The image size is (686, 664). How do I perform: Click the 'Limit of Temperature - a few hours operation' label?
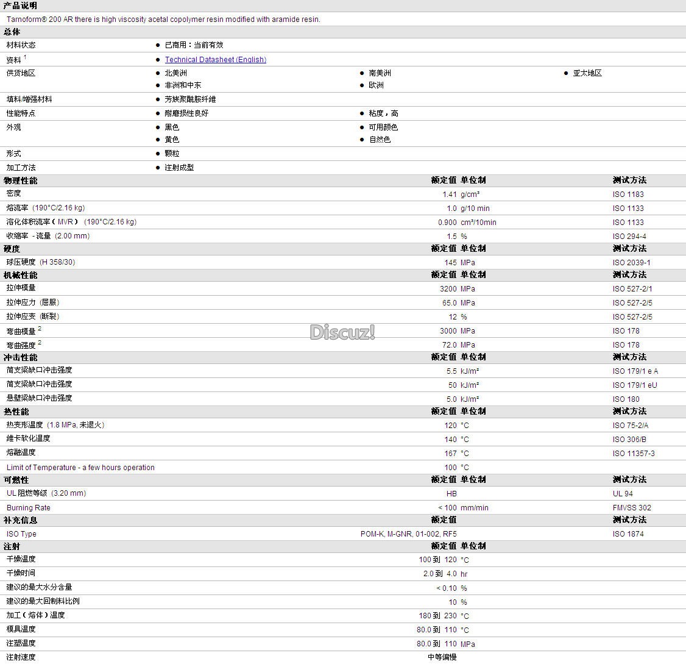point(80,468)
